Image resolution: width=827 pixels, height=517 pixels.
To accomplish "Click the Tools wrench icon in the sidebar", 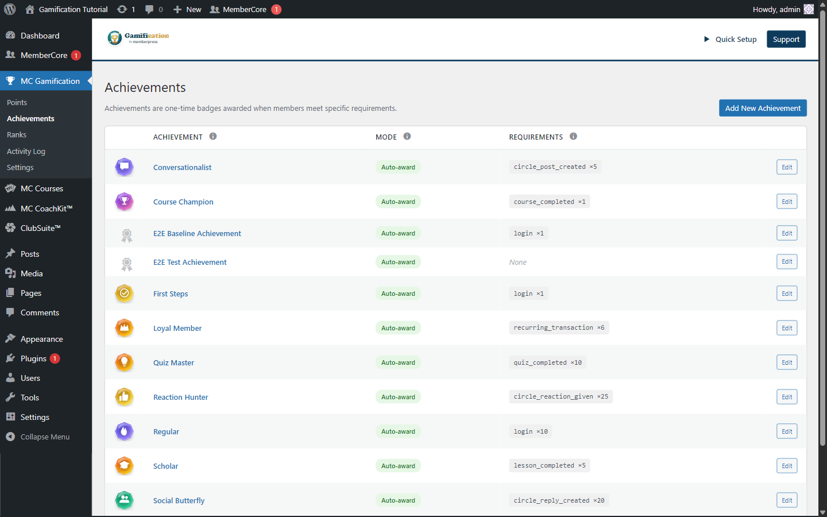I will 10,397.
